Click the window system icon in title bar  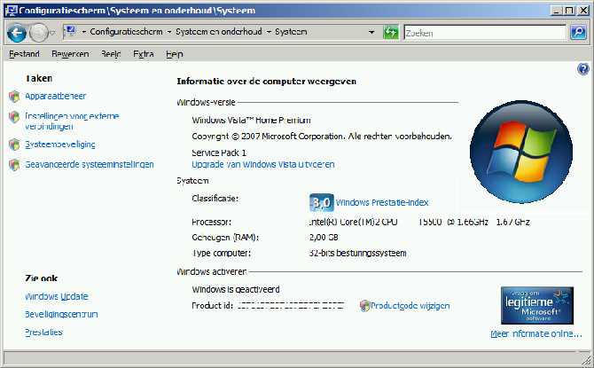[x=12, y=11]
